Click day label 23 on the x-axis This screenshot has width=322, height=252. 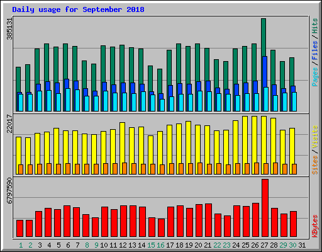(x=226, y=245)
